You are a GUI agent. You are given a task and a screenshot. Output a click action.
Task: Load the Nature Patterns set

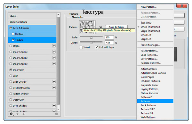(149, 93)
